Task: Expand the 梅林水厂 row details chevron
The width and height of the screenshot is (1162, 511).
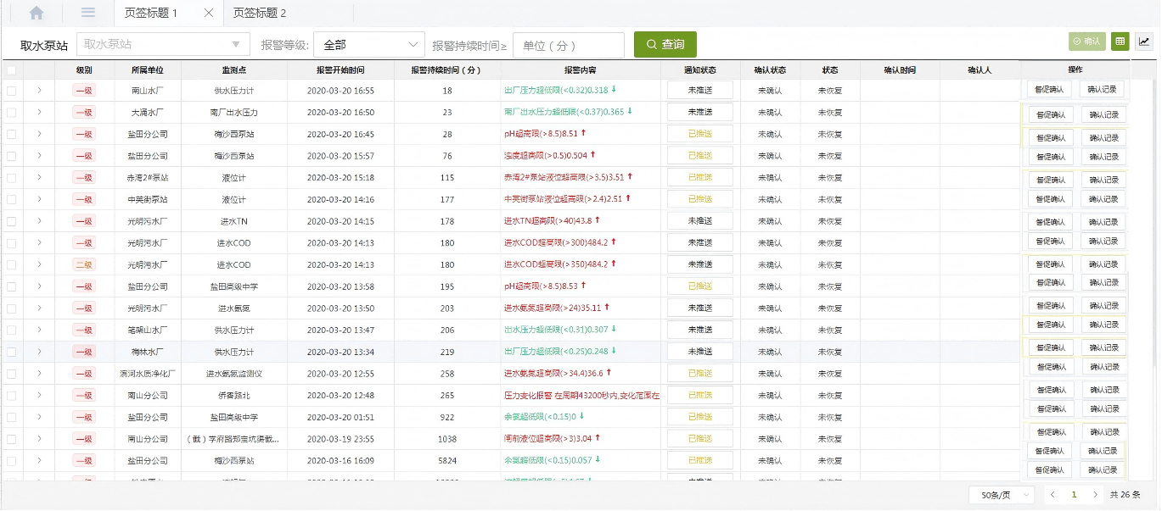Action: pos(39,352)
